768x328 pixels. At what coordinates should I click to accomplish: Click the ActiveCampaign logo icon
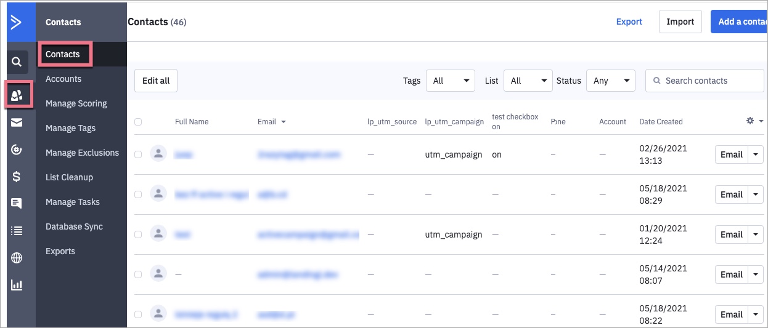point(17,23)
